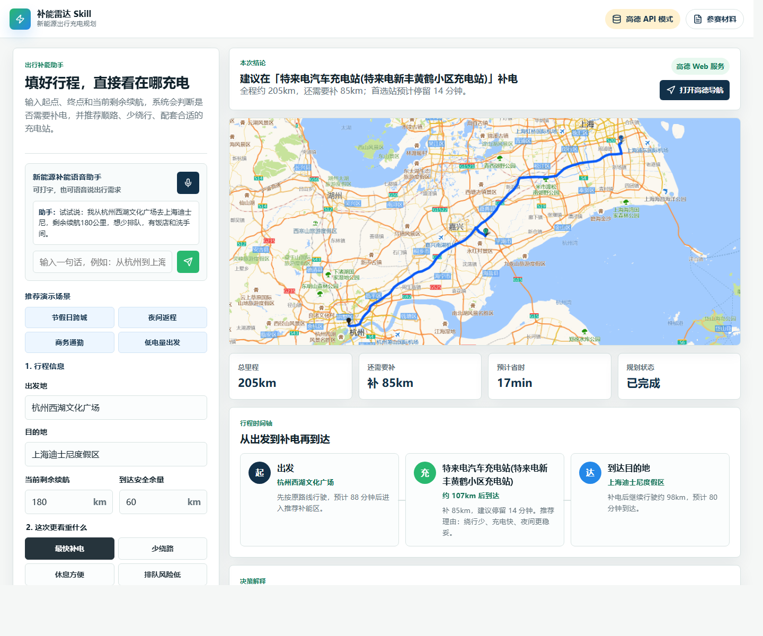Click the 填好行程，直接看在哪充电 heading
Screen dimensions: 763x636
107,83
